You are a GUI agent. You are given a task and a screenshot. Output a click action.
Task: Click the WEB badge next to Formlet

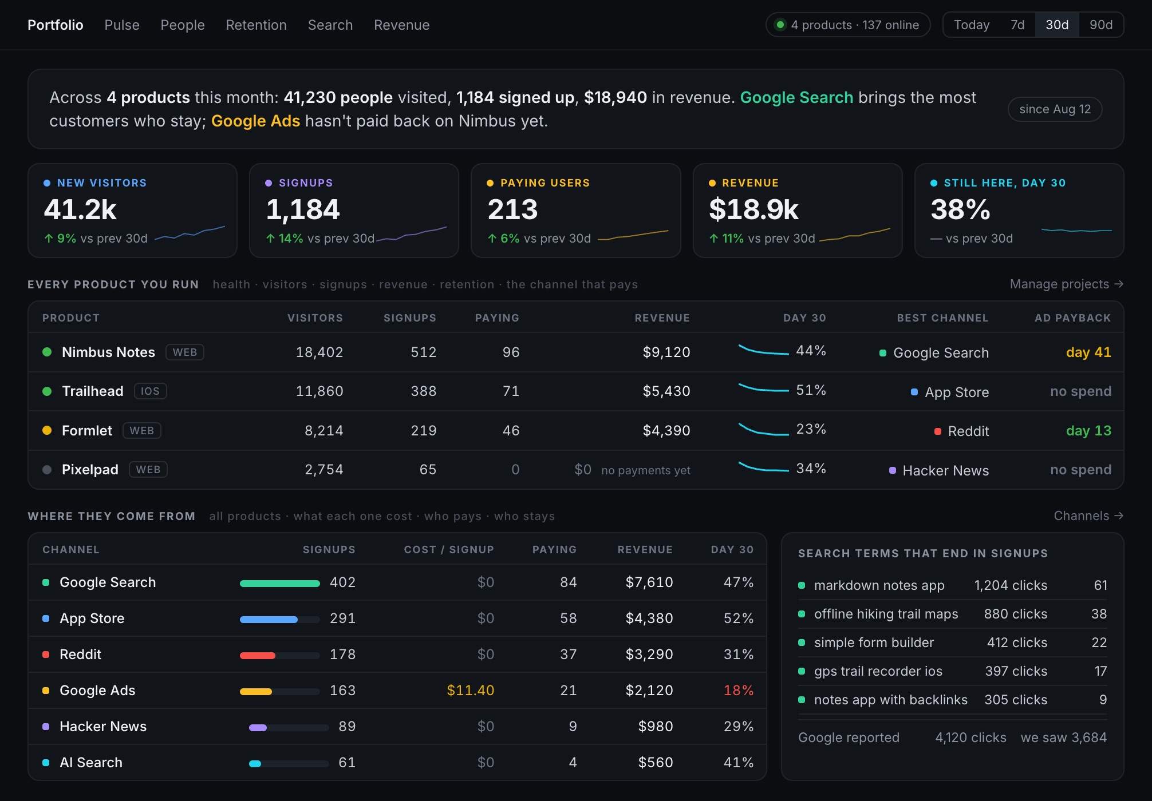pyautogui.click(x=142, y=431)
